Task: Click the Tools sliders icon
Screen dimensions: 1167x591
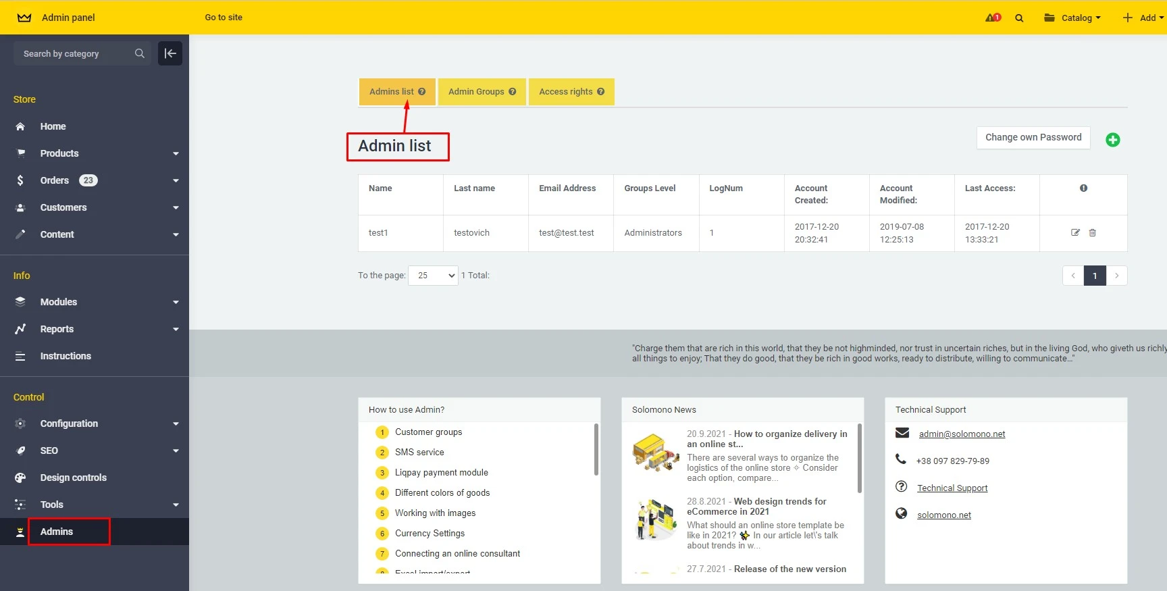Action: point(20,505)
